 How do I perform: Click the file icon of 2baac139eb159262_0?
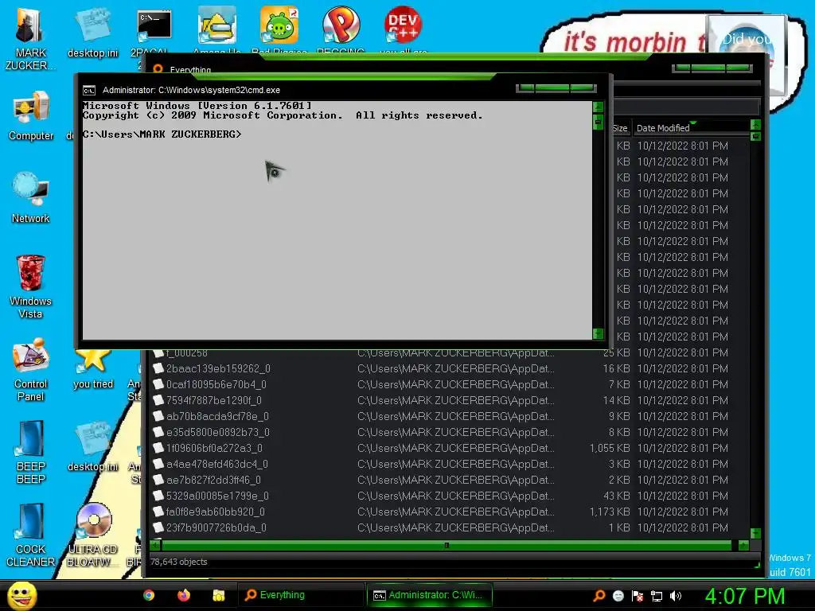[158, 368]
